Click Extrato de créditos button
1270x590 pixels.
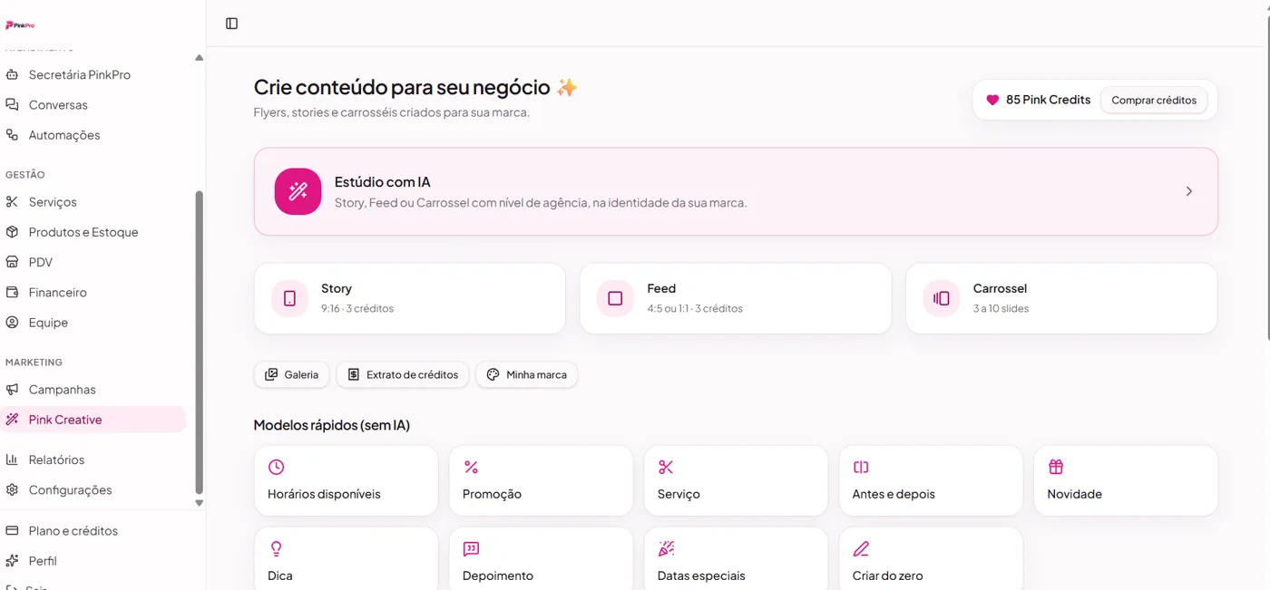[403, 374]
